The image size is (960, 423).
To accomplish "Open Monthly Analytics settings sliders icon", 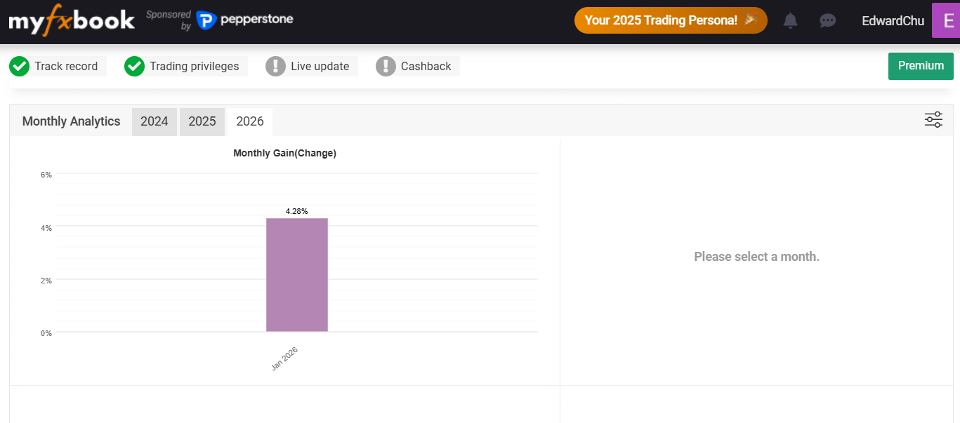I will pyautogui.click(x=933, y=120).
